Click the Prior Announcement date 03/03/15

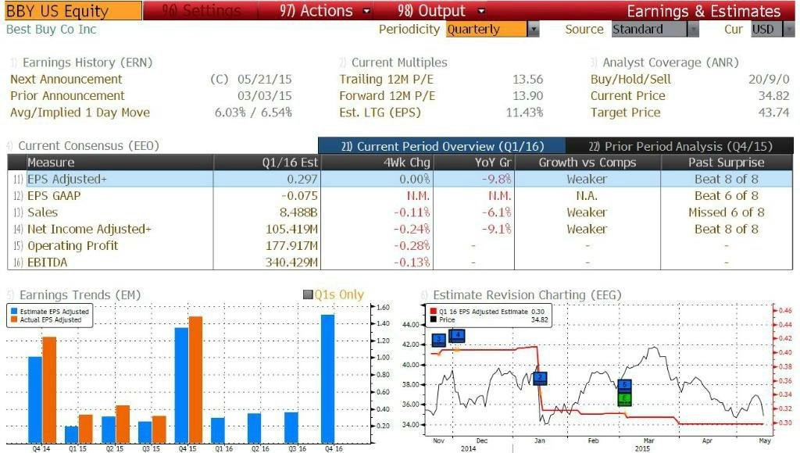point(264,96)
